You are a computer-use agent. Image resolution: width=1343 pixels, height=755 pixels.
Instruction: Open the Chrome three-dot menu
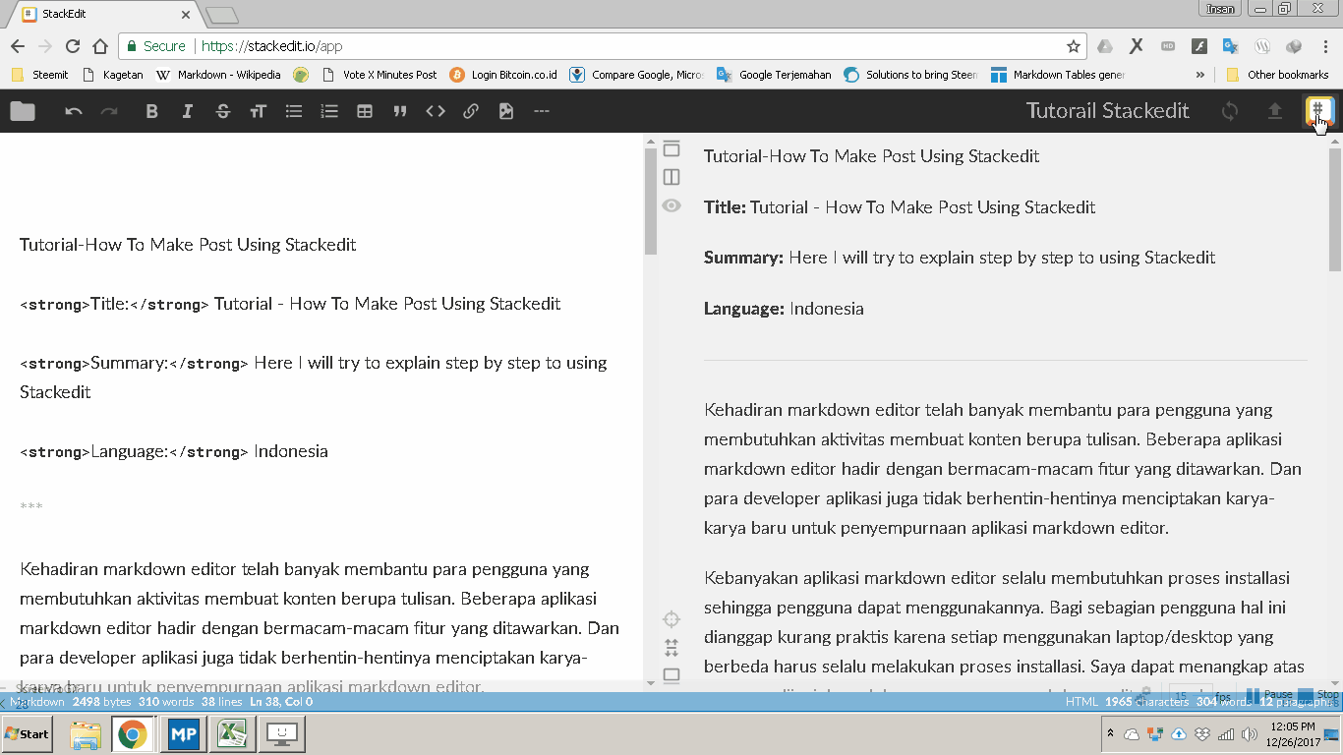pos(1325,46)
